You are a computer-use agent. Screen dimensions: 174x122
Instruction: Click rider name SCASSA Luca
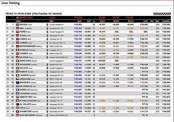pyautogui.click(x=26, y=68)
